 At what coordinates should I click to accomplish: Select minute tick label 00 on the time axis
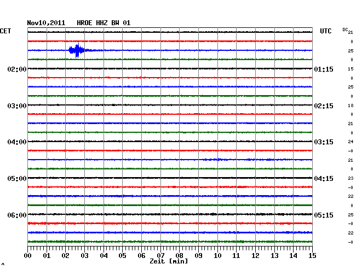click(28, 255)
